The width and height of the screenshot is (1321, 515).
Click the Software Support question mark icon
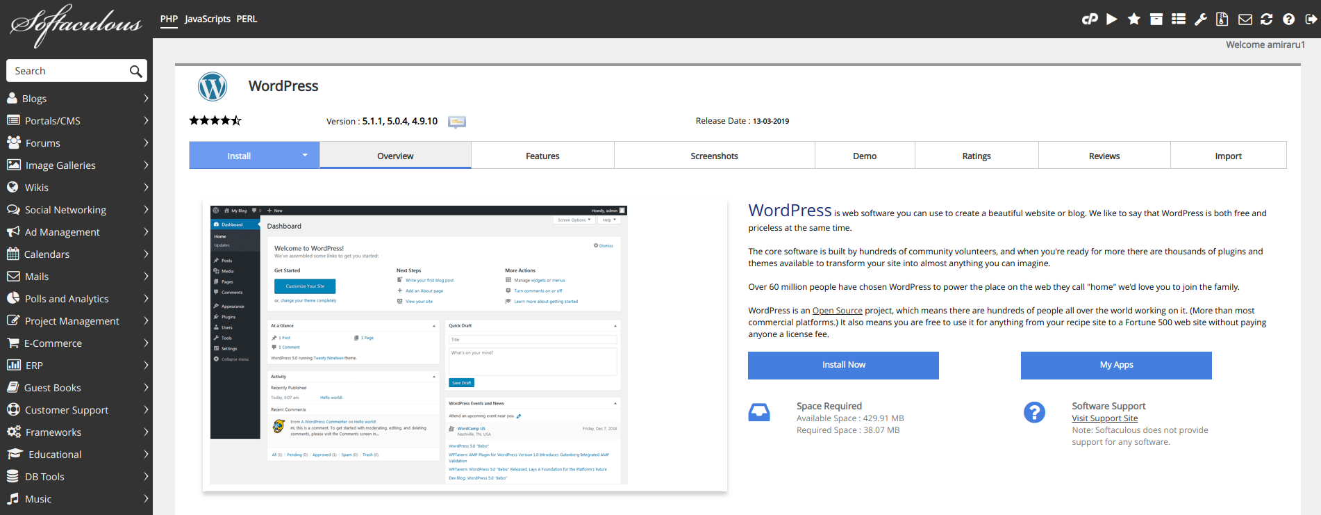coord(1034,412)
